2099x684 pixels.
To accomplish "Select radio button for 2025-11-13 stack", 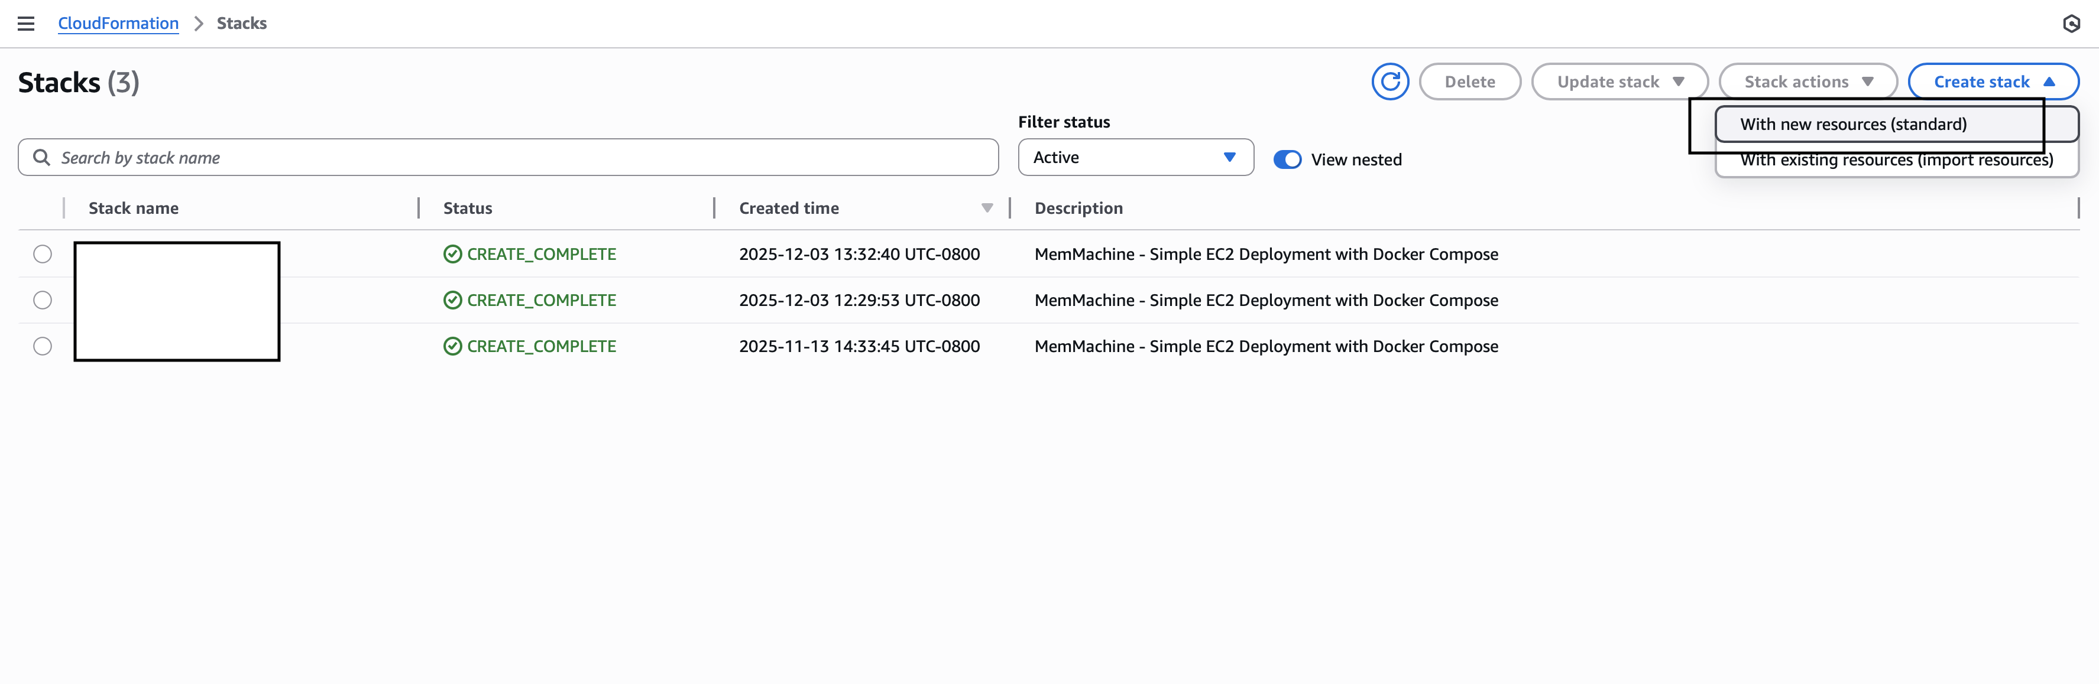I will click(43, 346).
